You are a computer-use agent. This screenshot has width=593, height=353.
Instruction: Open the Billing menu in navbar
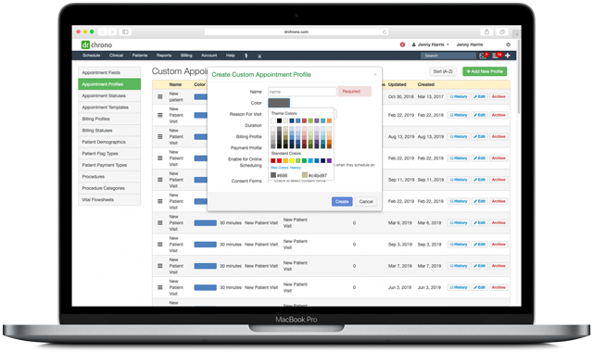[x=186, y=56]
